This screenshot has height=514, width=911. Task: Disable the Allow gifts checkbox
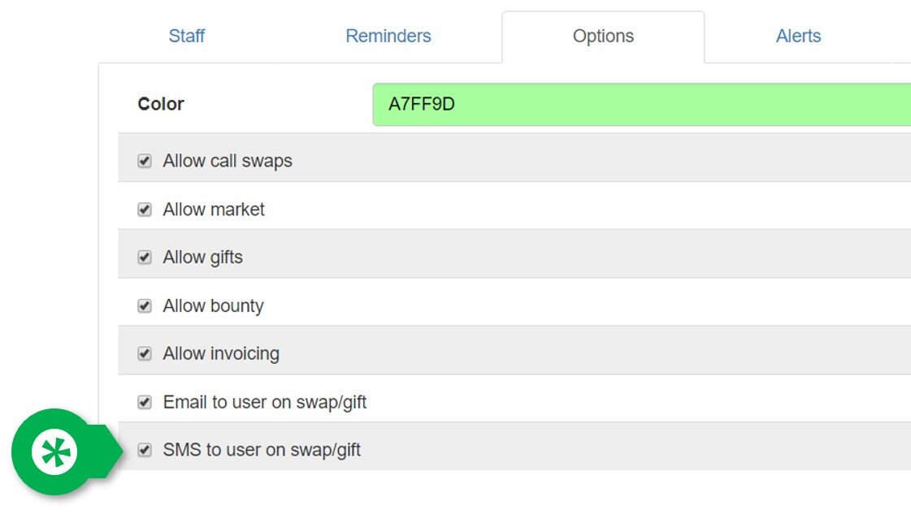point(145,257)
